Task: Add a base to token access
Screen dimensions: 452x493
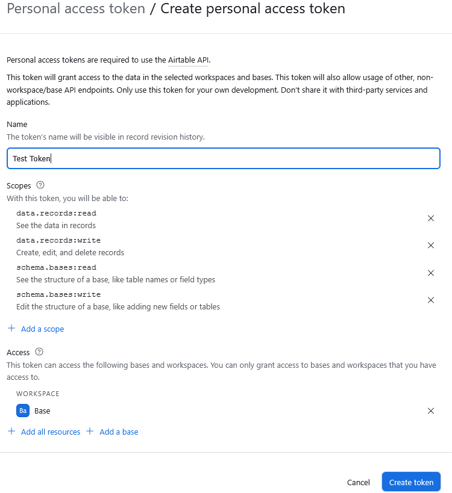Action: click(x=119, y=432)
